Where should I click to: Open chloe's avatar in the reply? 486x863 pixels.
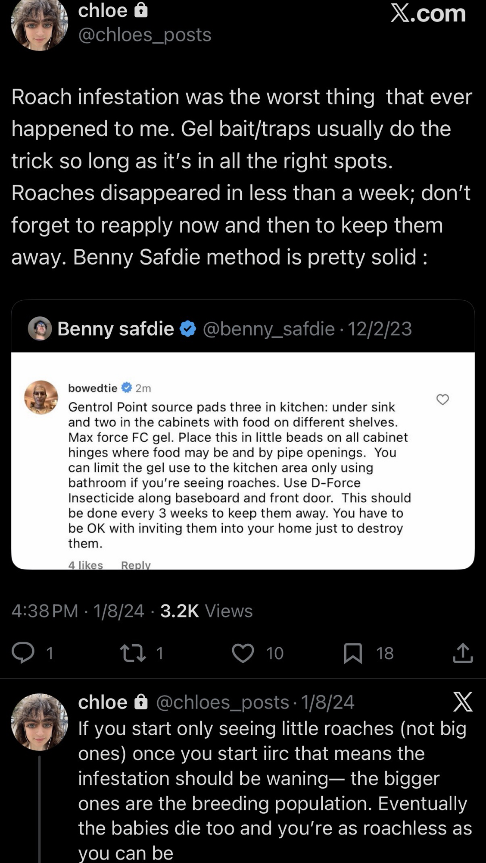click(39, 722)
